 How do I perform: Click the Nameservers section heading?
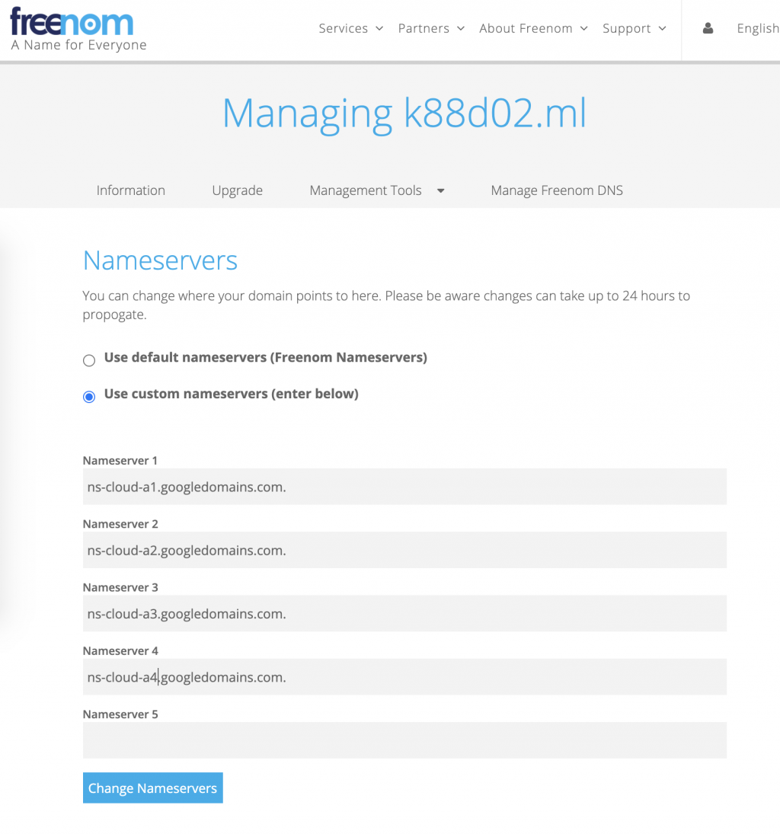pyautogui.click(x=160, y=260)
